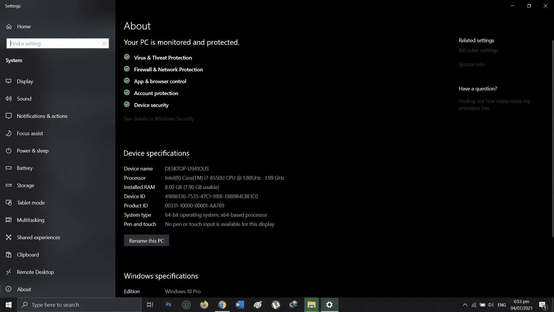Select the 64-bit System type value
Screen dimensions: 554x312
pyautogui.click(x=216, y=215)
